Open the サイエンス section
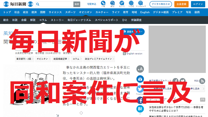208x117 pixels. (55, 12)
